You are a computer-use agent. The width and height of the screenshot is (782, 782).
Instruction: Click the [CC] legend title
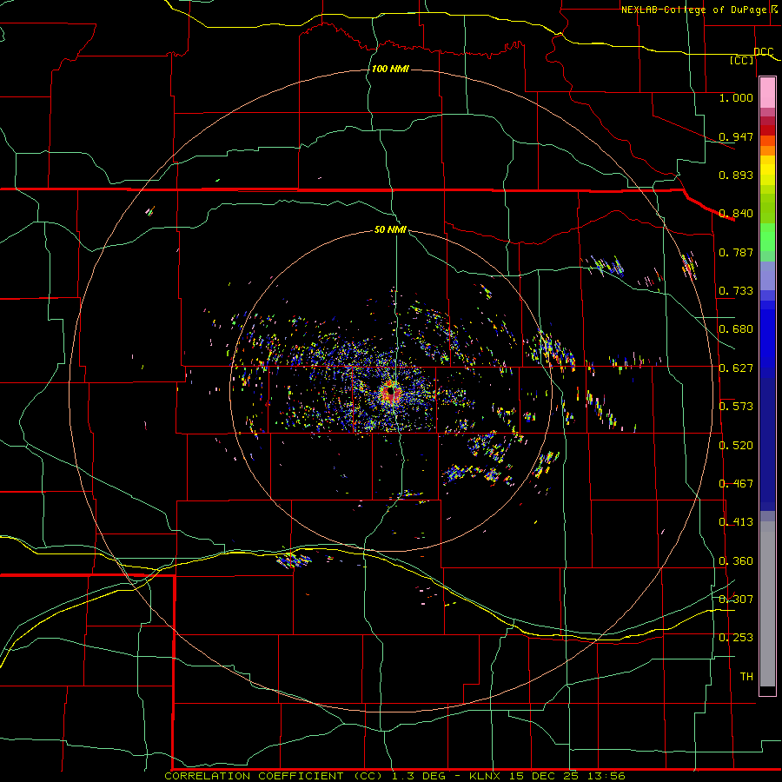[x=741, y=60]
